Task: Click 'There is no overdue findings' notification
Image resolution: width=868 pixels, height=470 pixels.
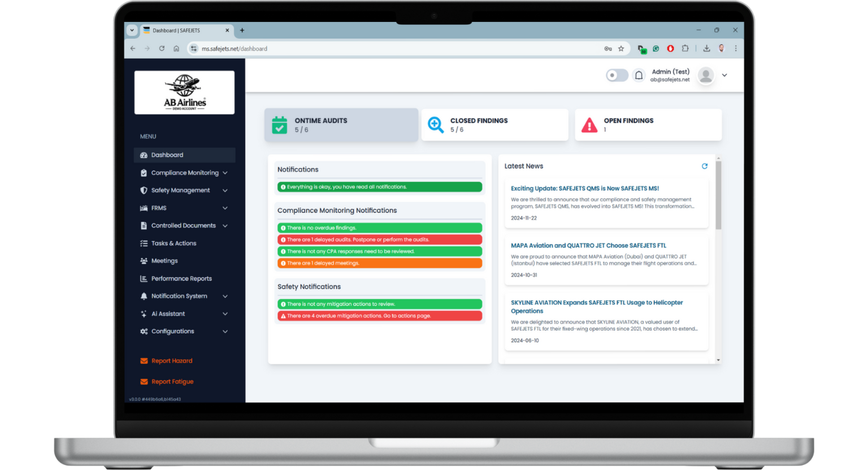Action: 380,228
